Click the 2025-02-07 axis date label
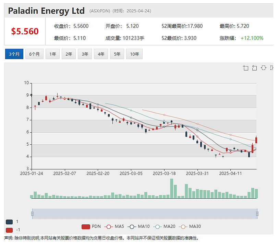The height and width of the screenshot is (245, 278). [x=65, y=174]
